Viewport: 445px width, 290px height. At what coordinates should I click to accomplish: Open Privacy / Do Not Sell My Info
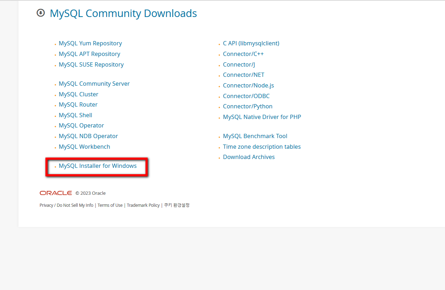[x=66, y=205]
